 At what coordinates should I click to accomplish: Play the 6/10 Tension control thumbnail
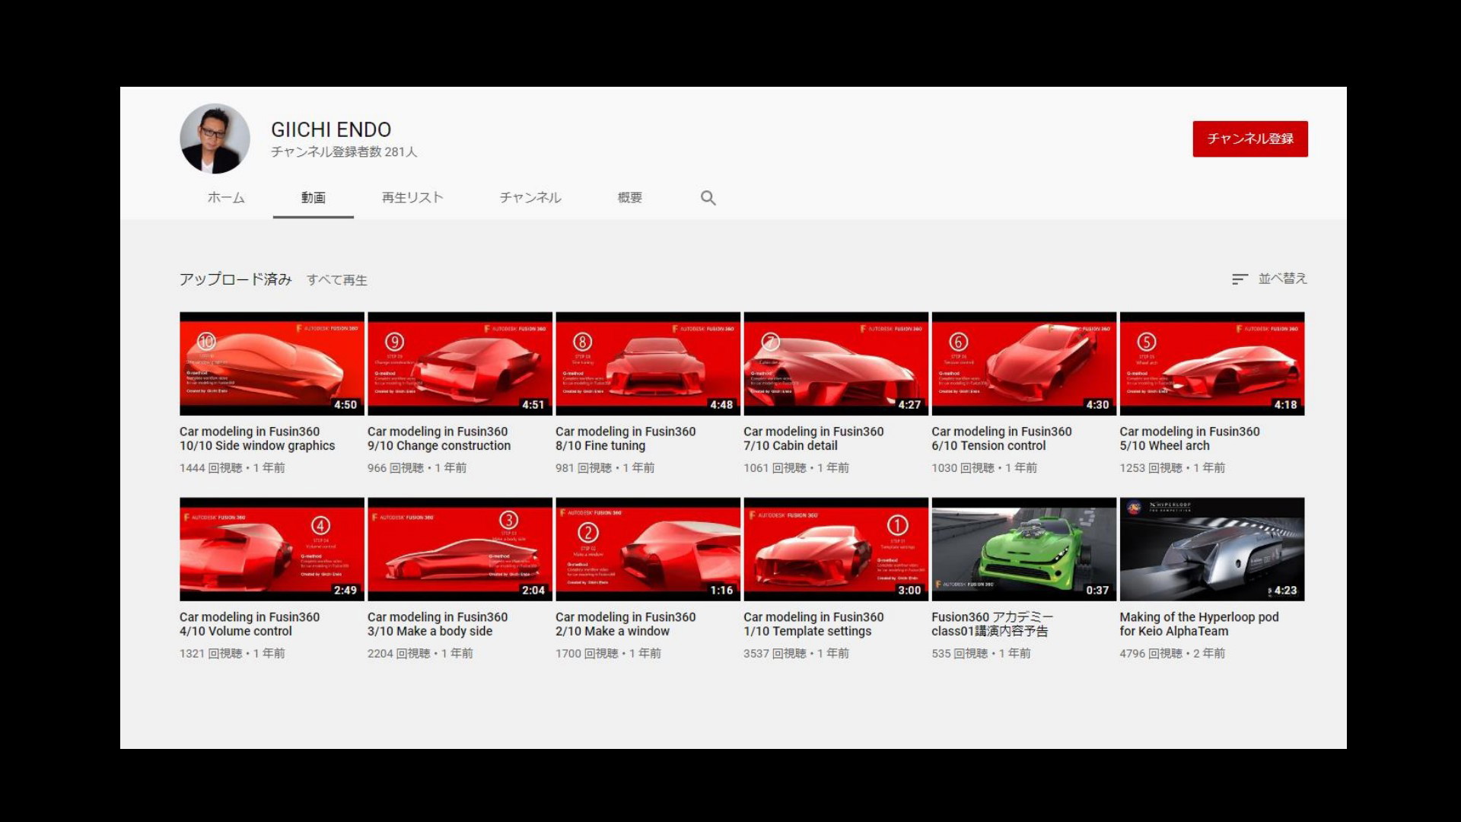coord(1023,364)
